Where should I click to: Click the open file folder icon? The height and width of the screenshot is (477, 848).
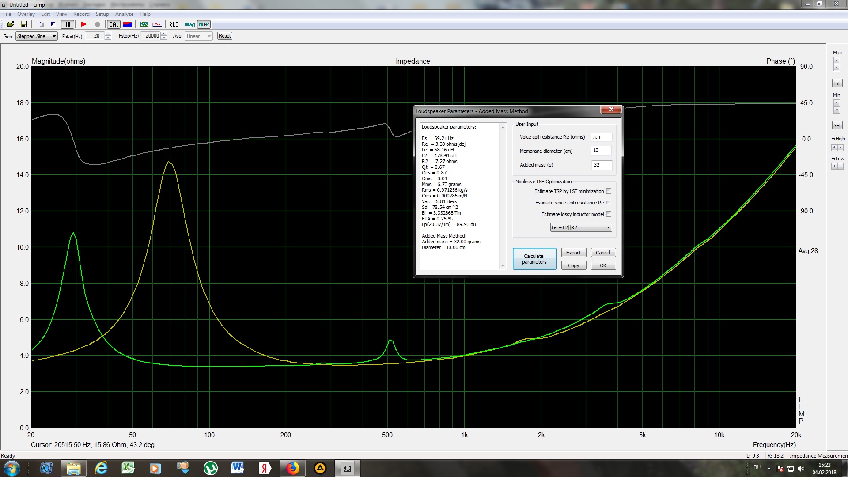point(10,24)
